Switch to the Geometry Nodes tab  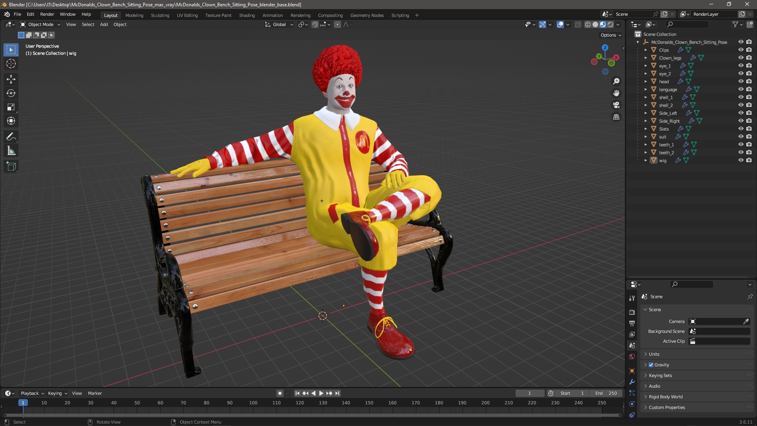point(367,15)
